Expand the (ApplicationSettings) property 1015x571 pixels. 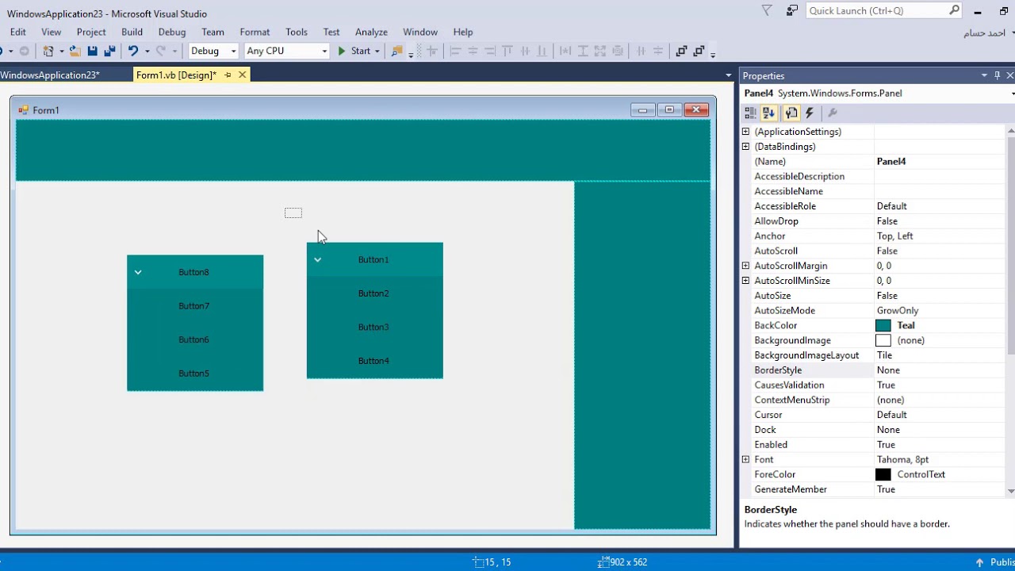745,132
